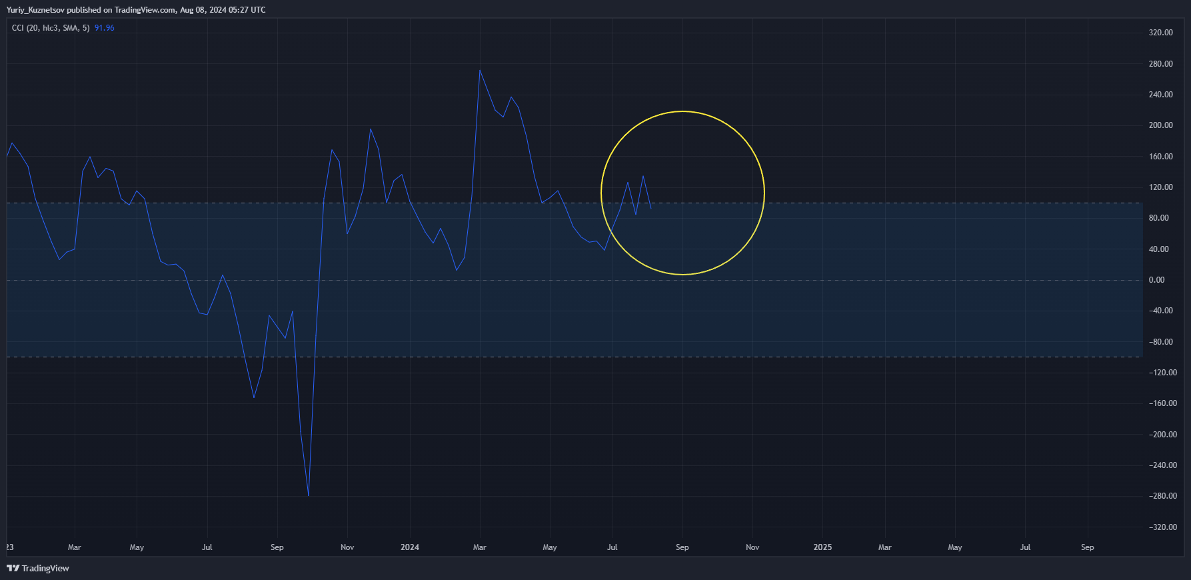Click the −200.00 axis label
Viewport: 1191px width, 580px height.
1162,435
